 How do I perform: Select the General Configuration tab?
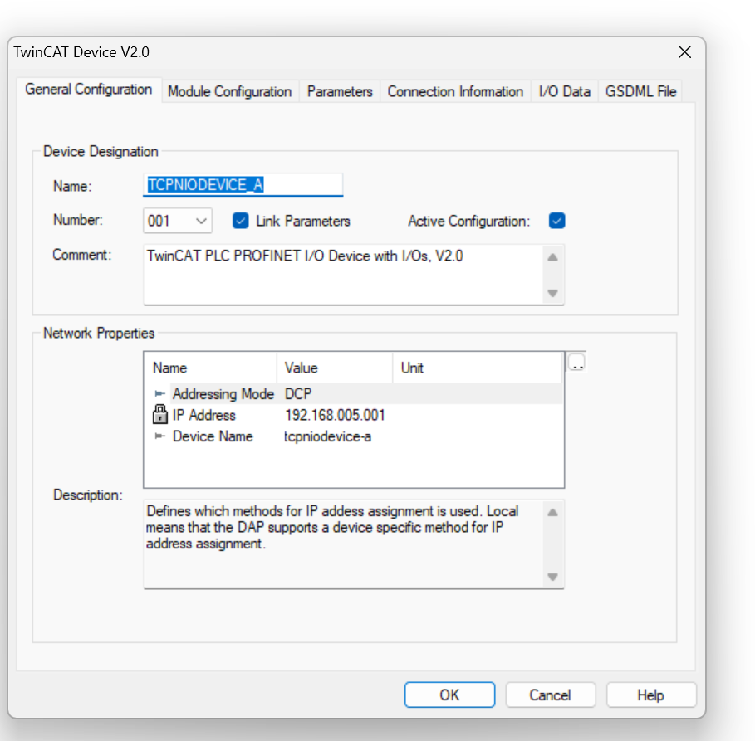[89, 90]
